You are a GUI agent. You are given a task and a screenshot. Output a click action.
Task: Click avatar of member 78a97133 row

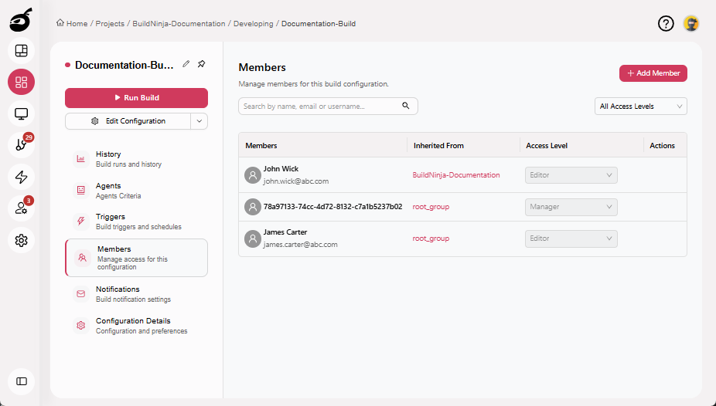[x=253, y=207]
